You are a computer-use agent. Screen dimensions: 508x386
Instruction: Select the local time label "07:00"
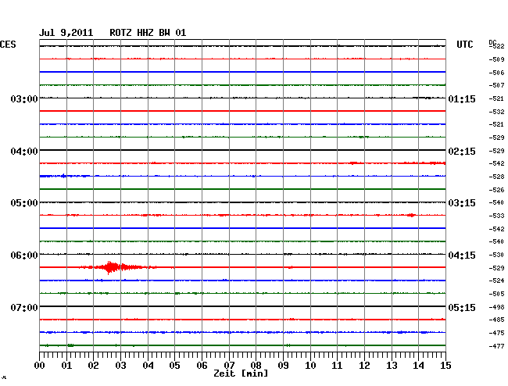pos(24,307)
